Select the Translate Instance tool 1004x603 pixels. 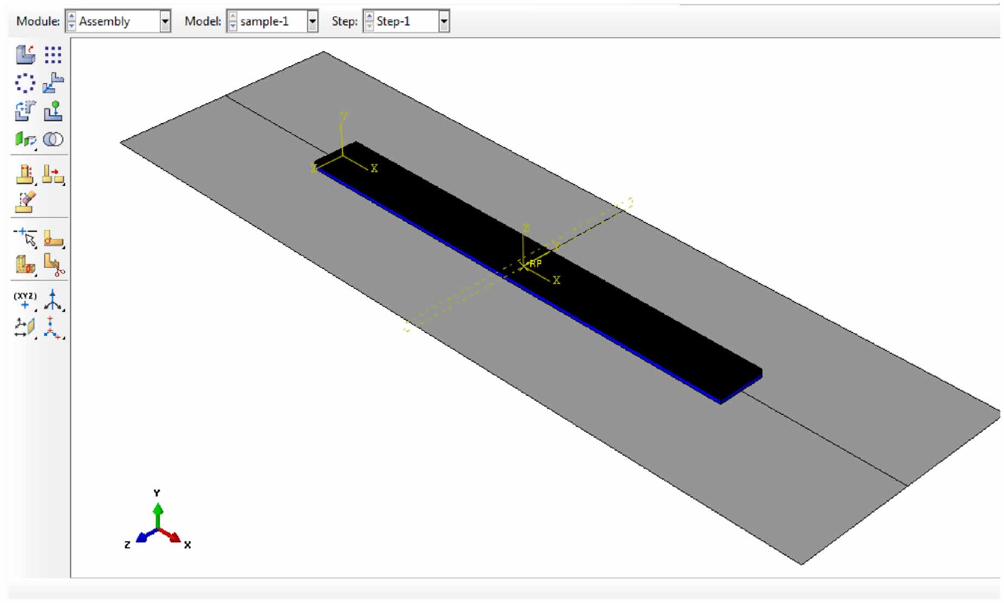point(53,83)
